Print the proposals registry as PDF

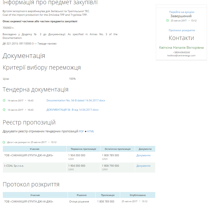[x=81, y=131]
